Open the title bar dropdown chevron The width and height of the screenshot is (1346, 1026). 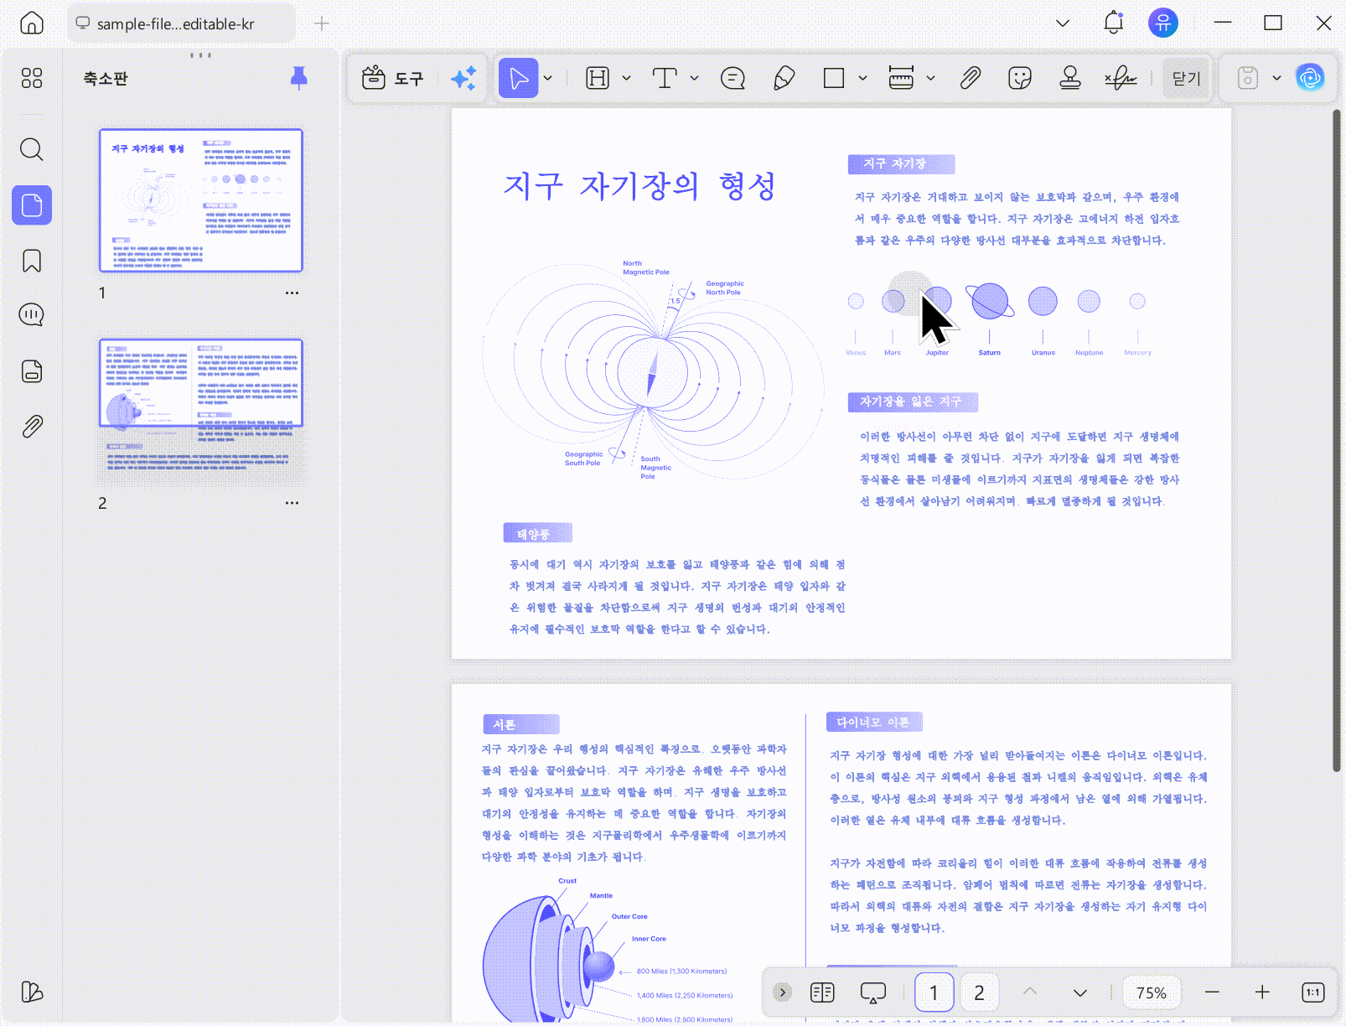tap(1063, 23)
